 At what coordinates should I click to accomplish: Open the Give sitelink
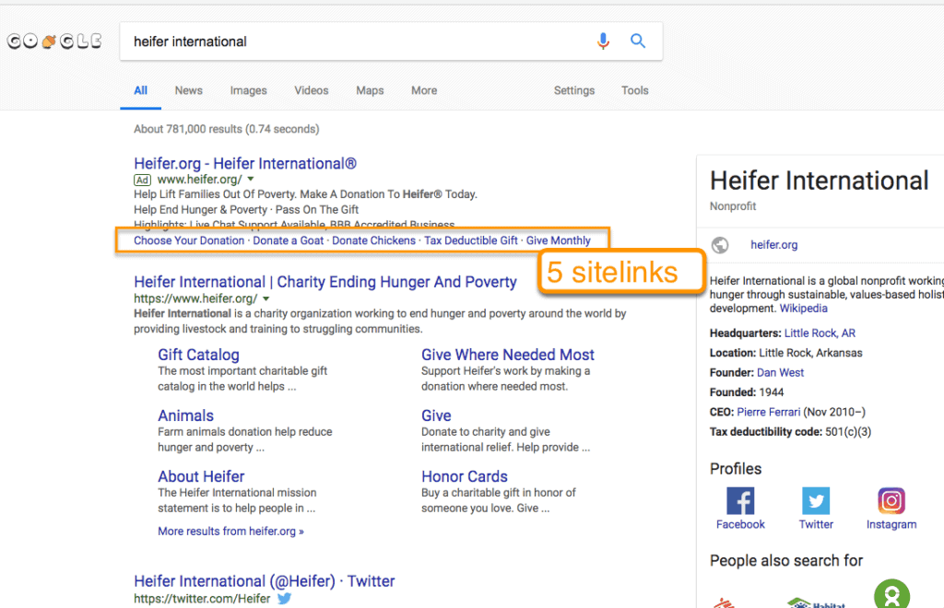436,415
